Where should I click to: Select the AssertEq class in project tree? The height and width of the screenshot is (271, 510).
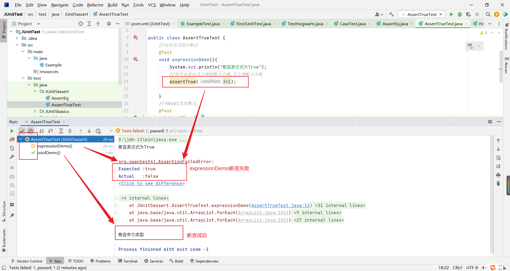(x=60, y=98)
